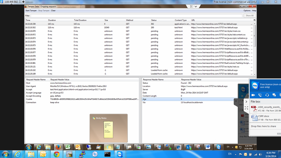This screenshot has width=281, height=158.
Task: Select the User-Agent request header row
Action: tap(82, 86)
